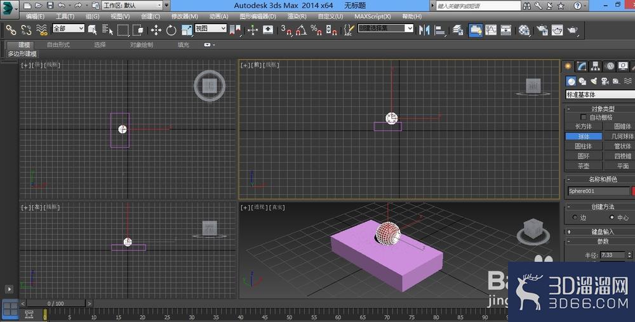Screen dimensions: 635x322
Task: Open Render Setup teapot icon
Action: [542, 30]
